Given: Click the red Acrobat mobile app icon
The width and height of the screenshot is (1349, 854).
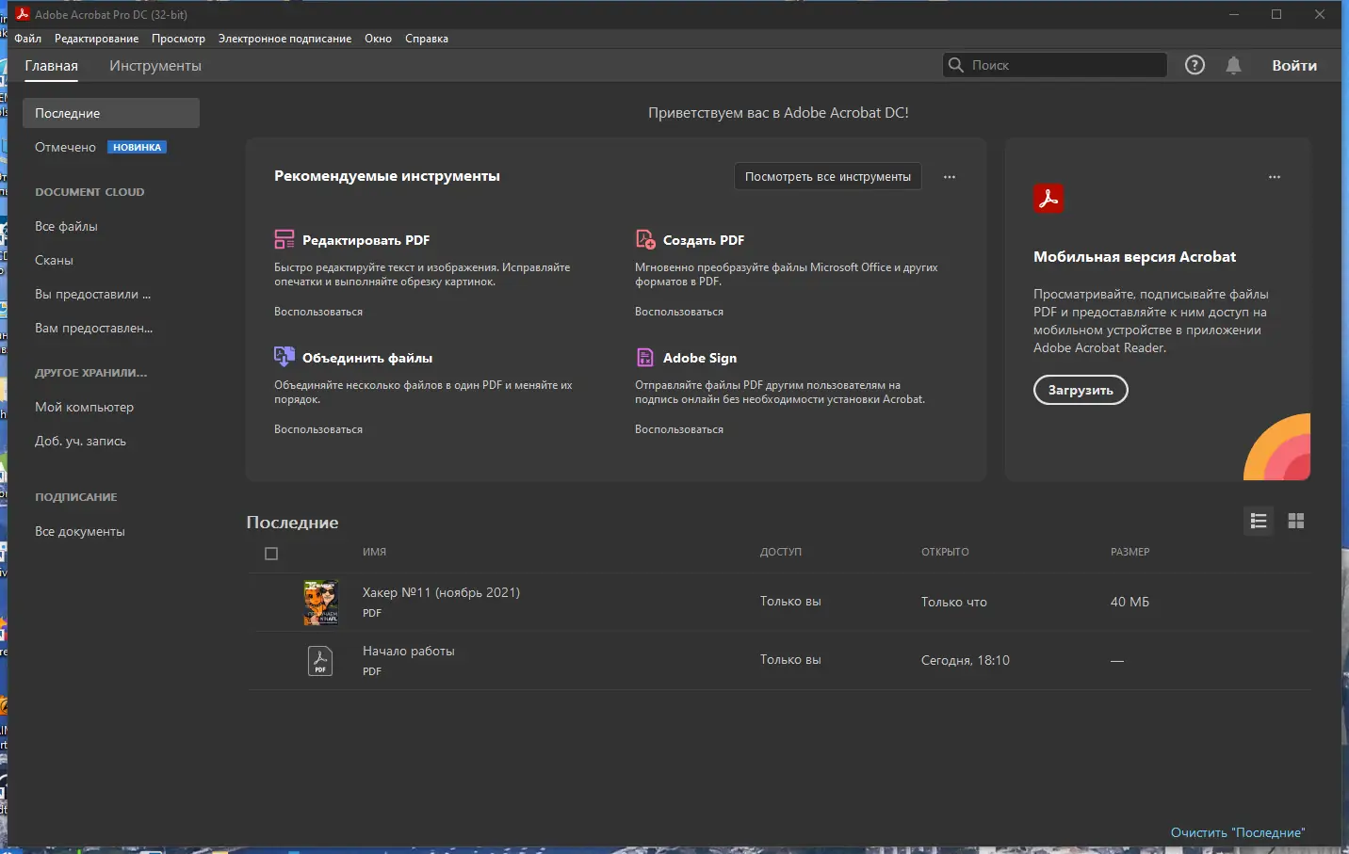Looking at the screenshot, I should [x=1048, y=199].
